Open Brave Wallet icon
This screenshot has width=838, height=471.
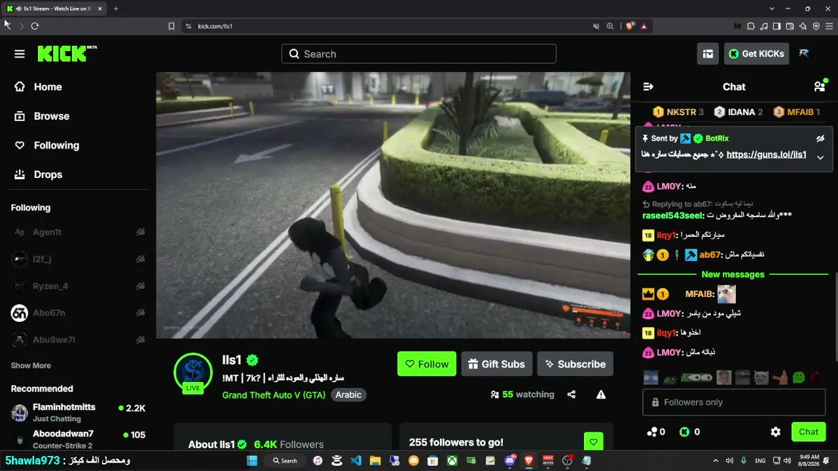790,26
